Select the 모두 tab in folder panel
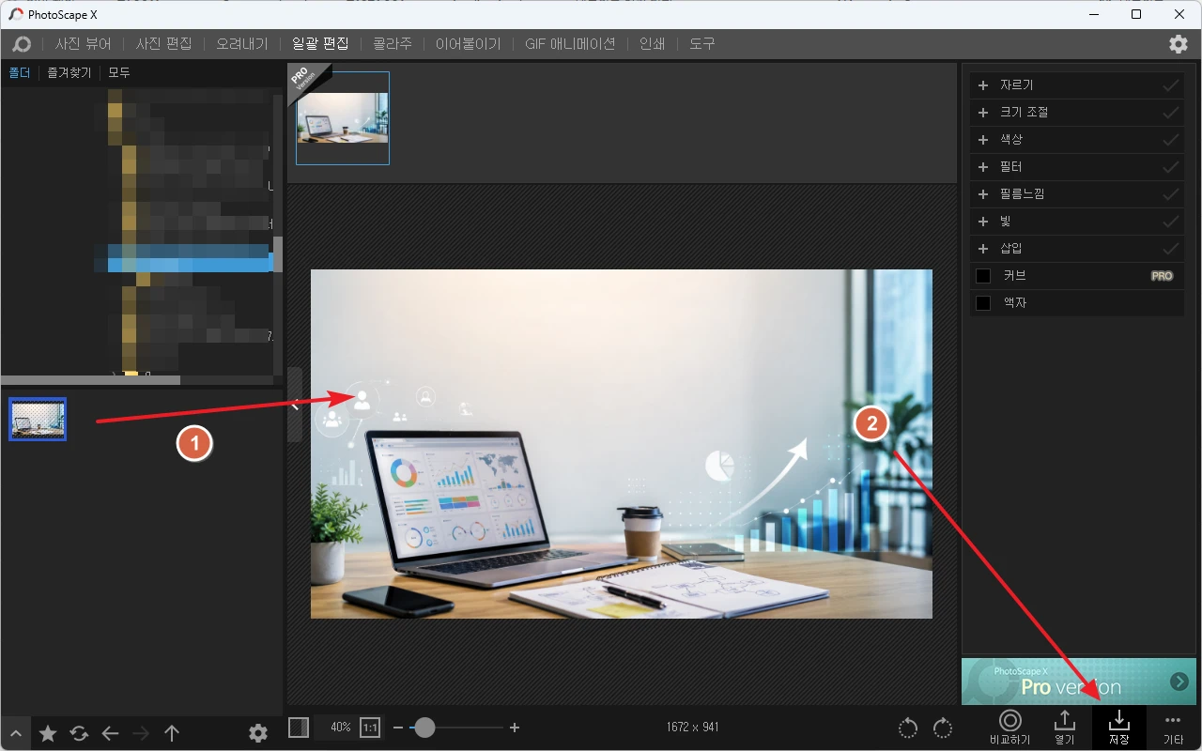 (x=119, y=72)
